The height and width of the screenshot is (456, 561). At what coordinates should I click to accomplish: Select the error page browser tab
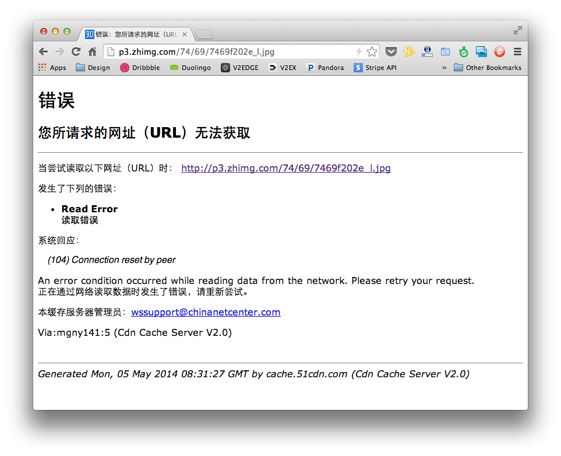click(134, 34)
